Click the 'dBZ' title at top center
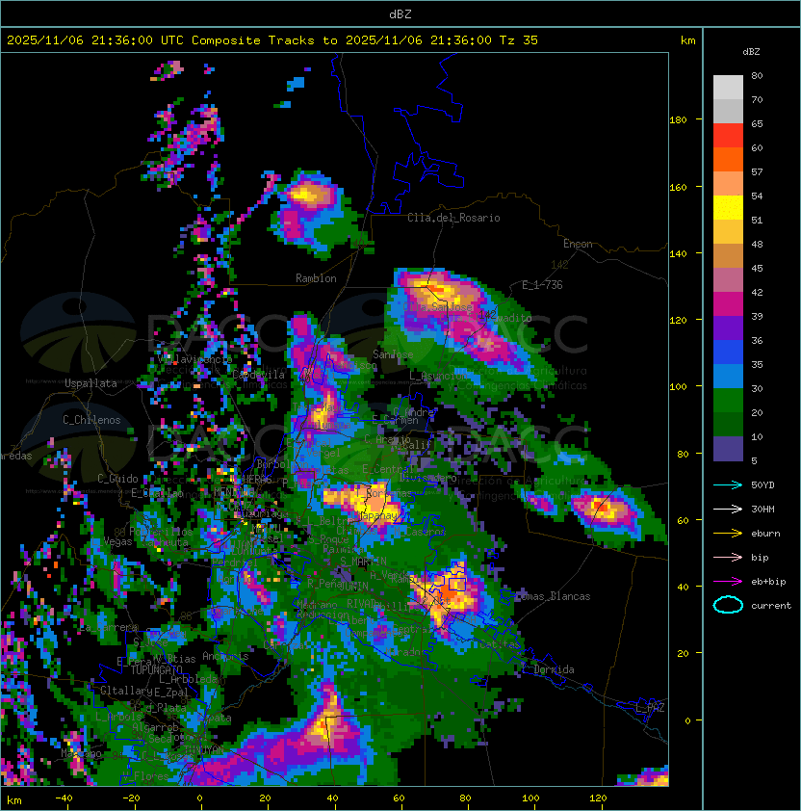Screen dimensions: 801x811 (x=400, y=14)
